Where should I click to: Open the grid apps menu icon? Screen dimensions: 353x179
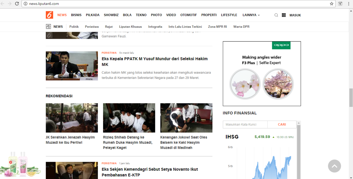point(284,15)
